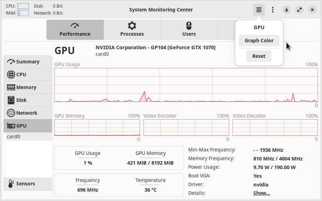Click the GPU Memory graph

click(97, 127)
